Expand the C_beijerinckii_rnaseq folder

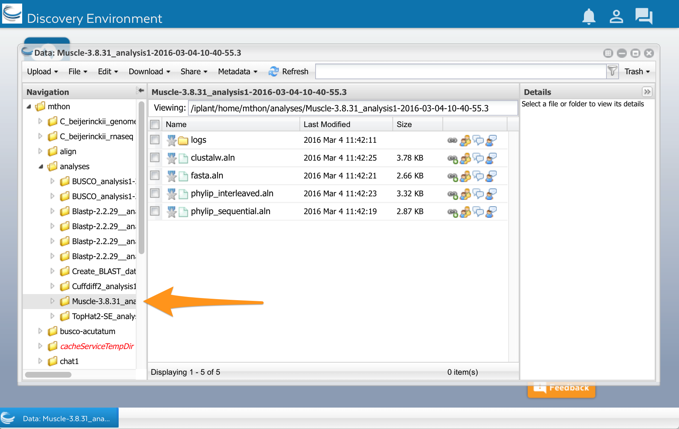point(40,136)
